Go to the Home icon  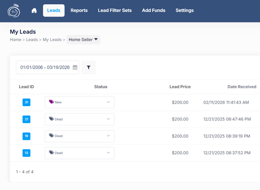point(34,11)
